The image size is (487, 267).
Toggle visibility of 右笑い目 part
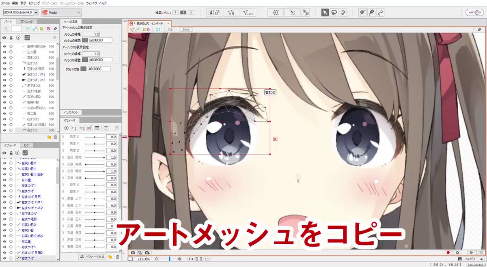pos(4,103)
